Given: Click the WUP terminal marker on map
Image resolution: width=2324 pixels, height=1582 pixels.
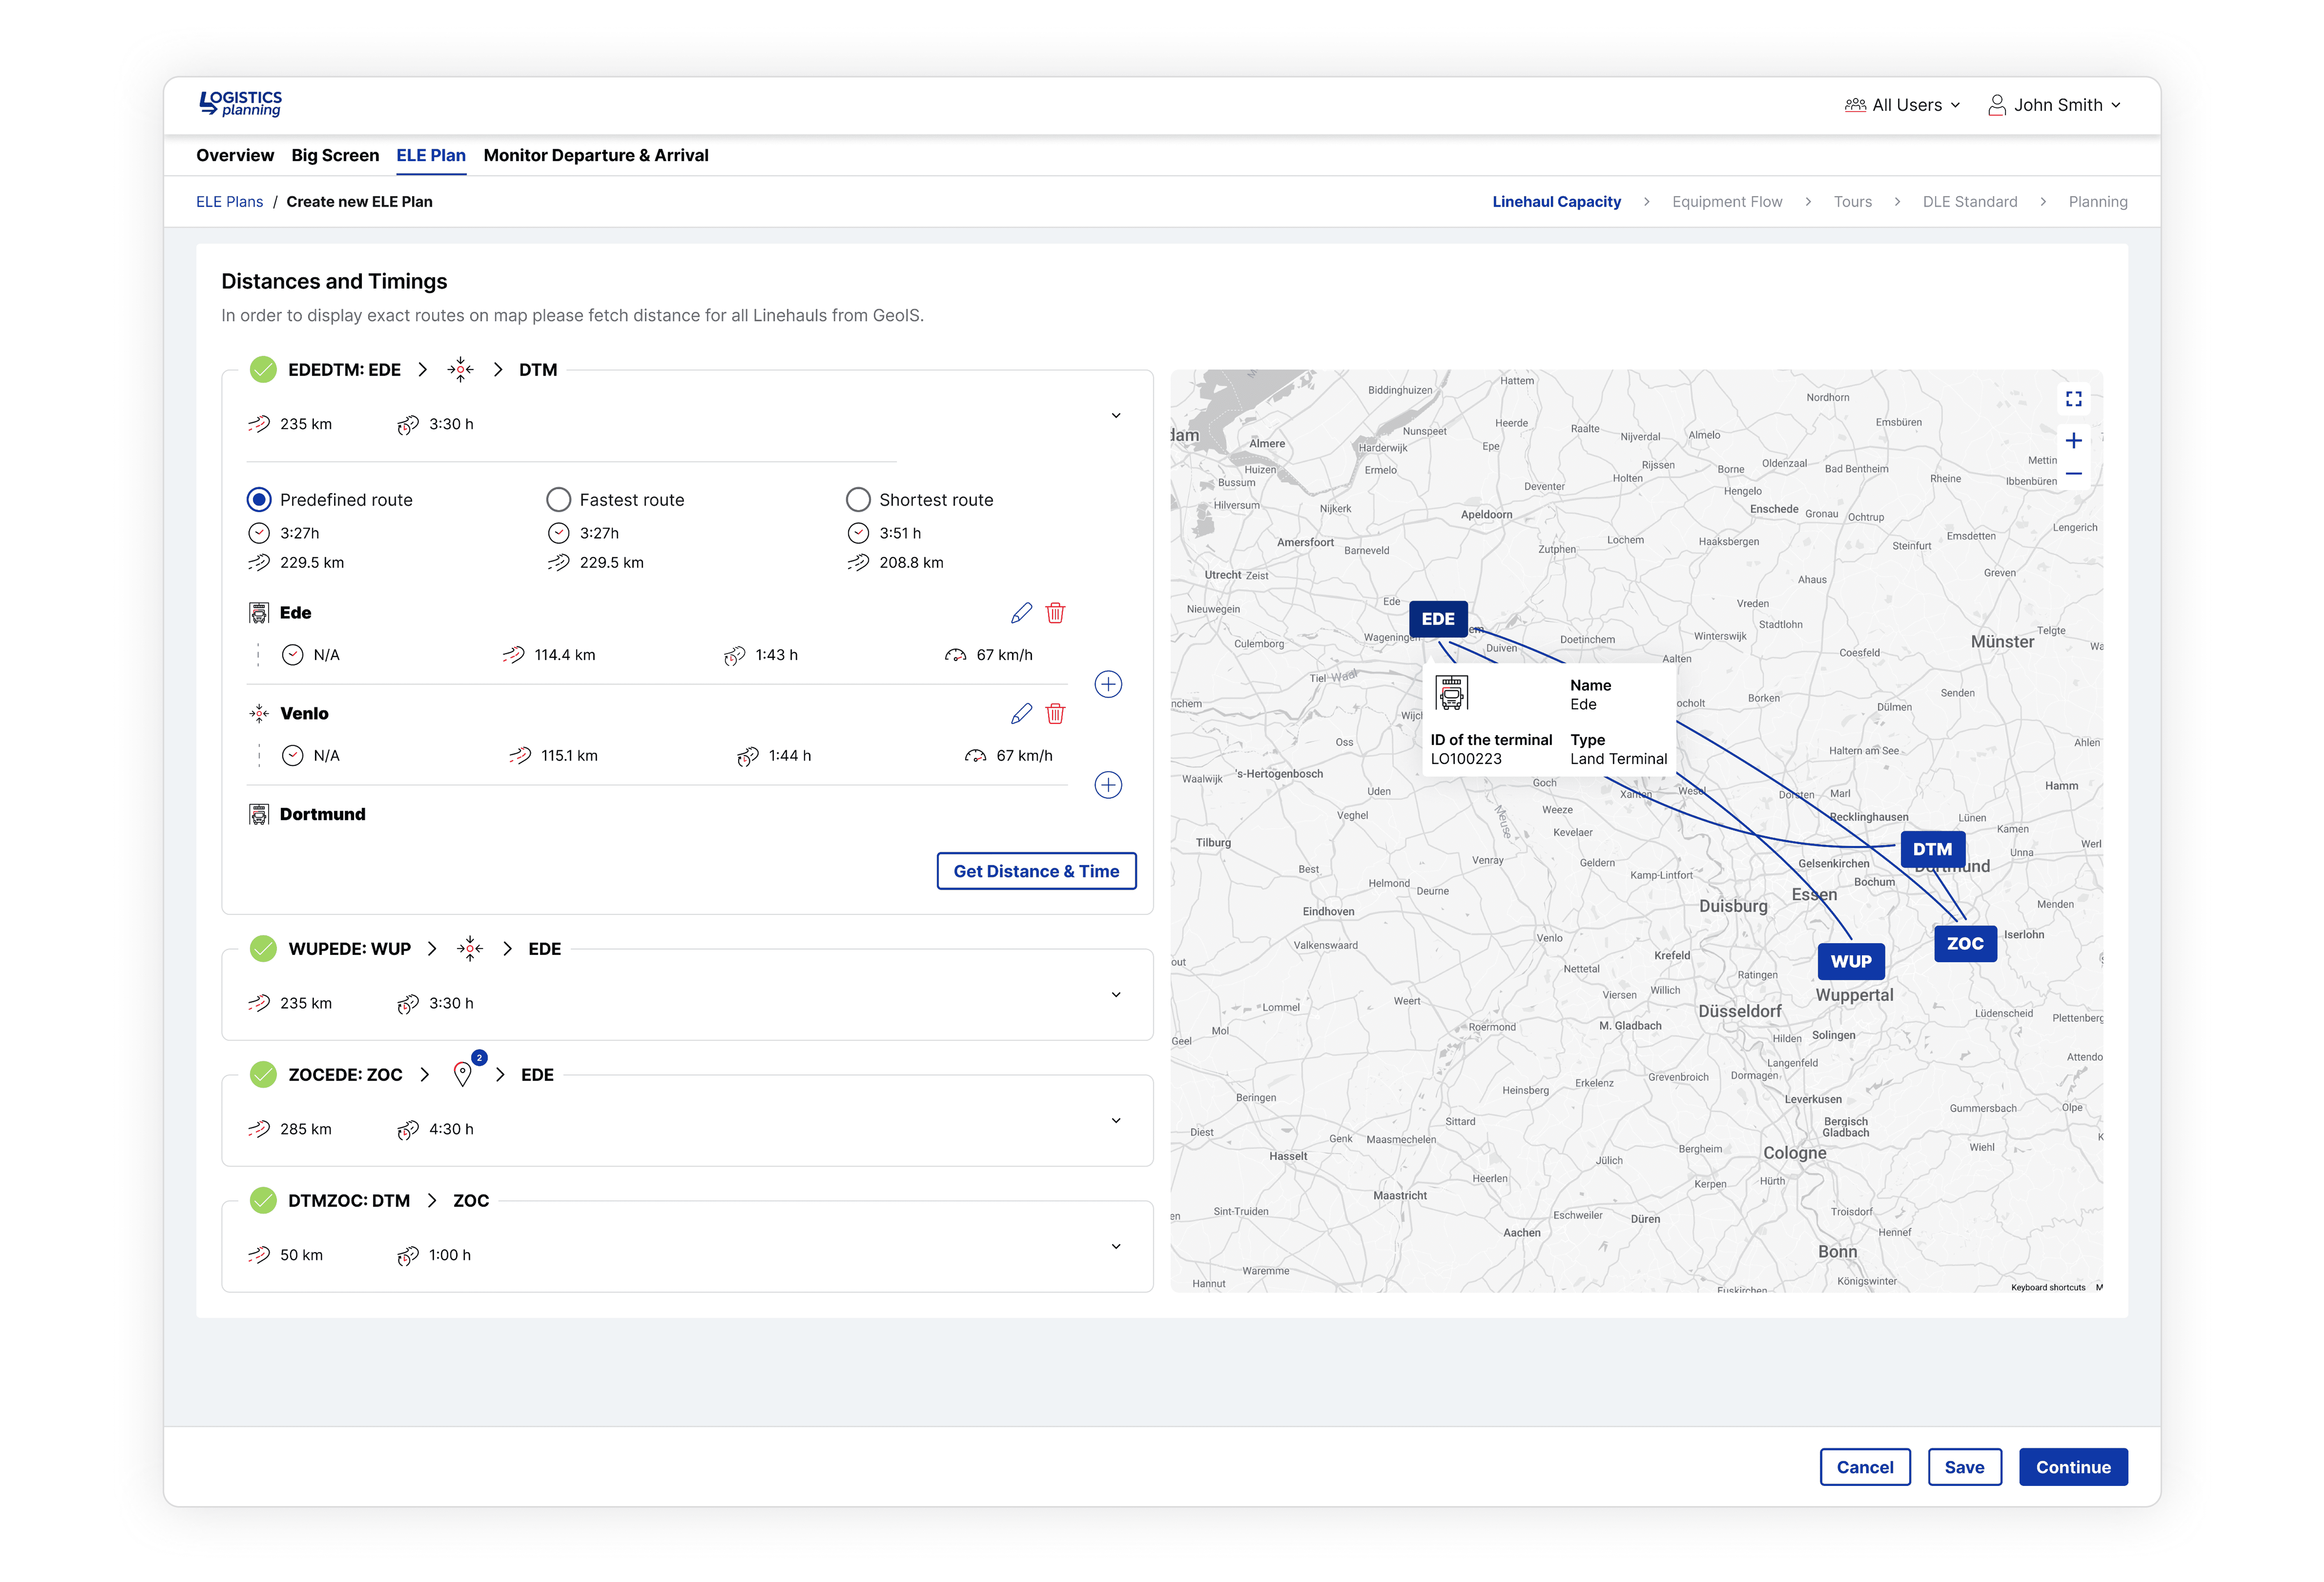Looking at the screenshot, I should click(1851, 961).
